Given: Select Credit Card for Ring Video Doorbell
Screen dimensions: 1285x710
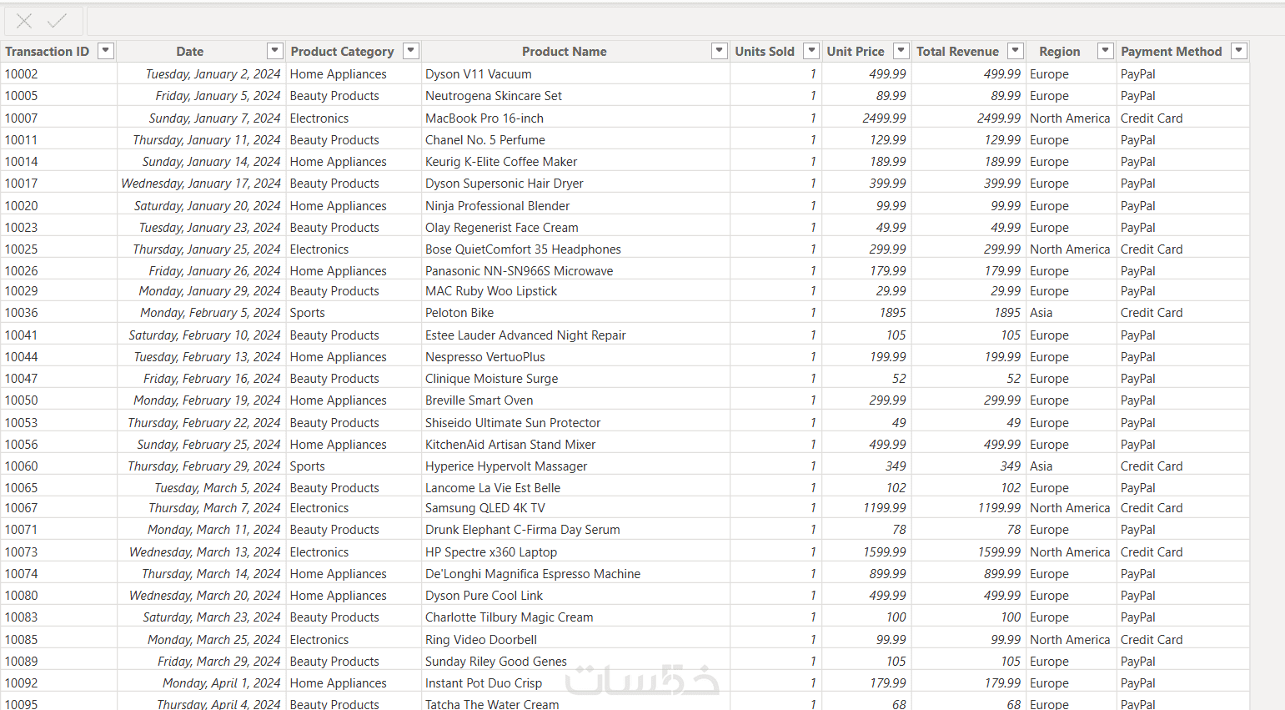Looking at the screenshot, I should pos(1182,640).
